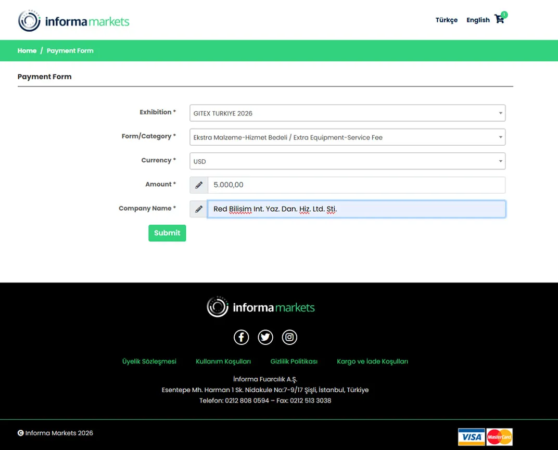Click the Amount field label
Image resolution: width=558 pixels, height=450 pixels.
[160, 184]
